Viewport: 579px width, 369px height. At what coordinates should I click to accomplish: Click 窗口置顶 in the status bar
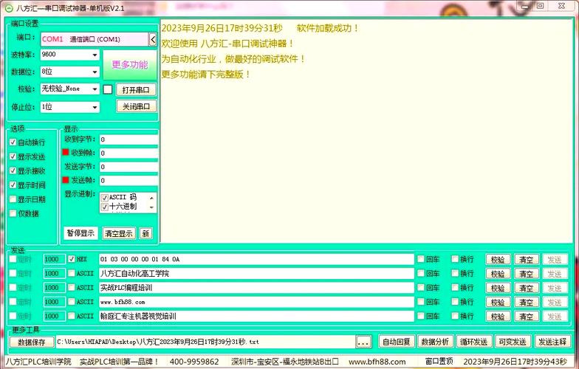439,362
